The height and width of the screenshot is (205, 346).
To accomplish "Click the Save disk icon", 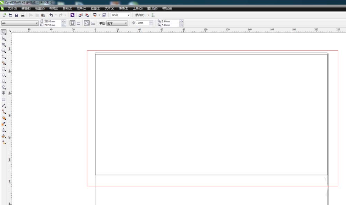I will click(x=16, y=15).
